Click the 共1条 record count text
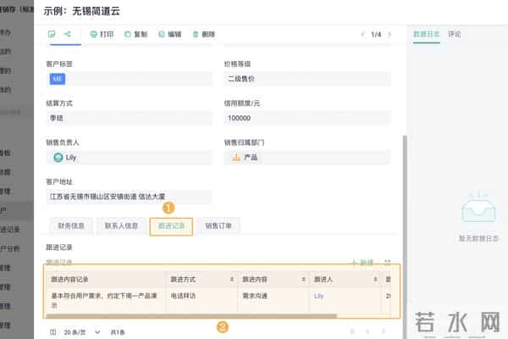This screenshot has width=508, height=339. pos(118,332)
